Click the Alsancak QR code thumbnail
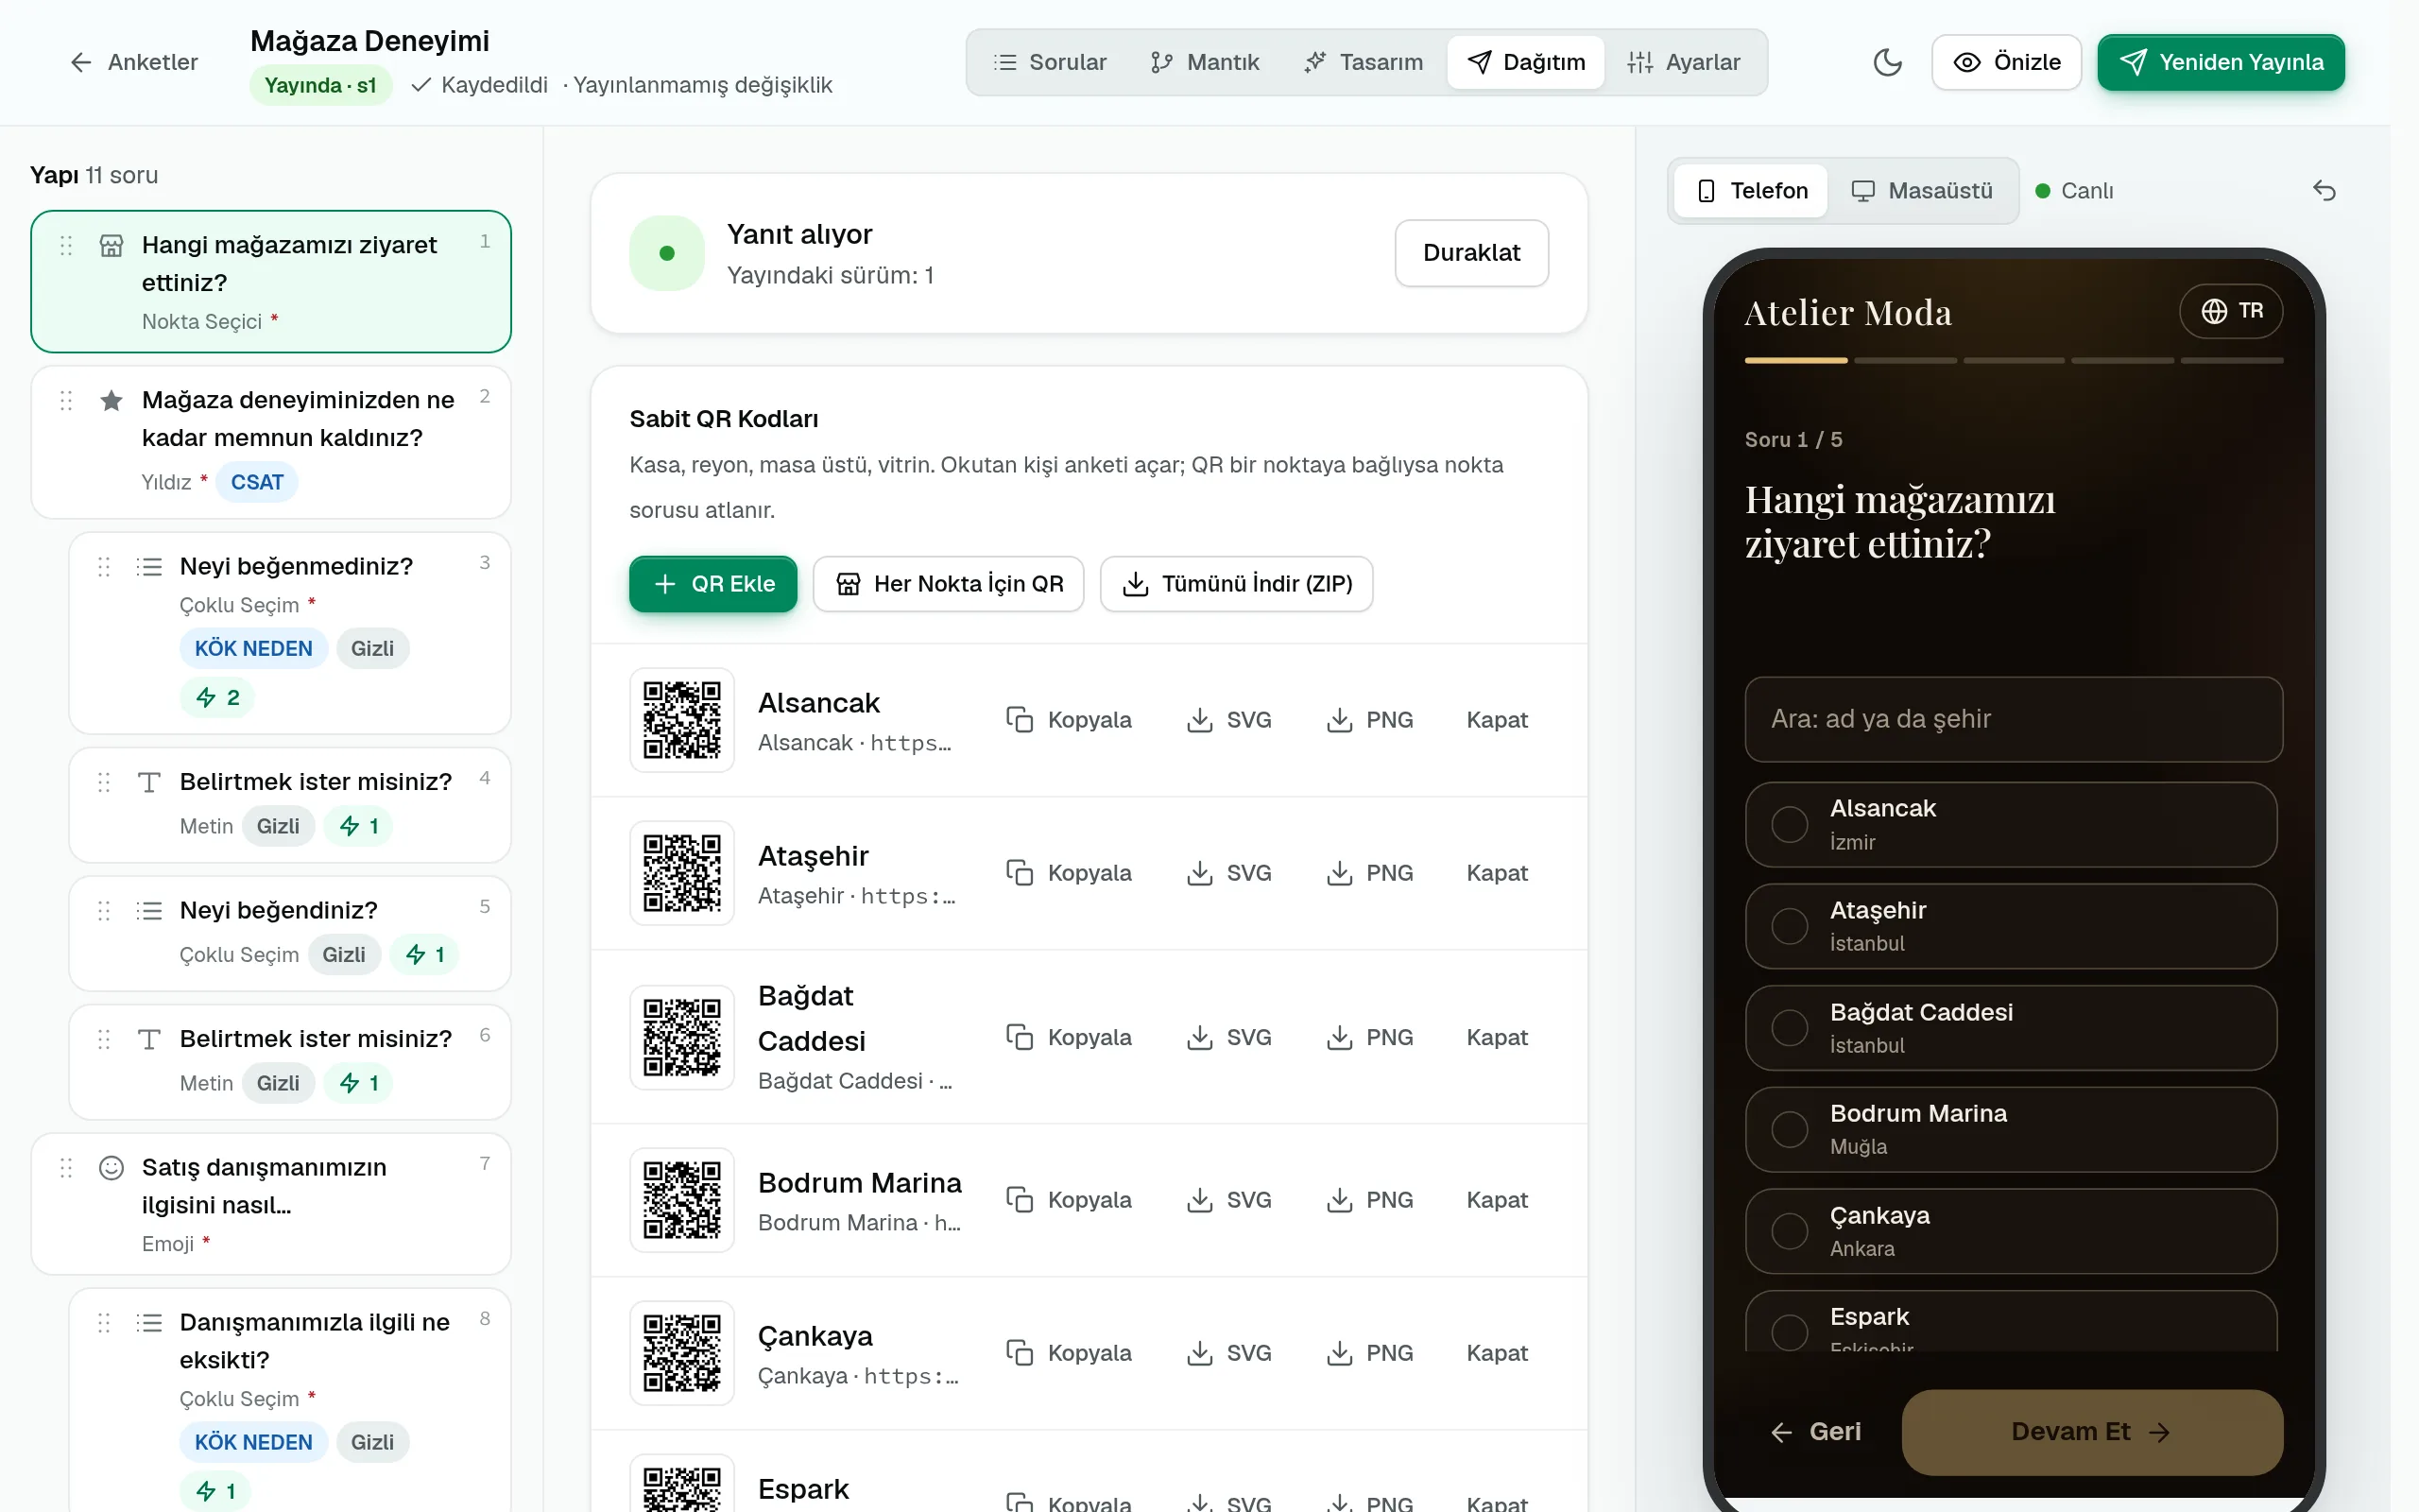Viewport: 2419px width, 1512px height. (681, 720)
